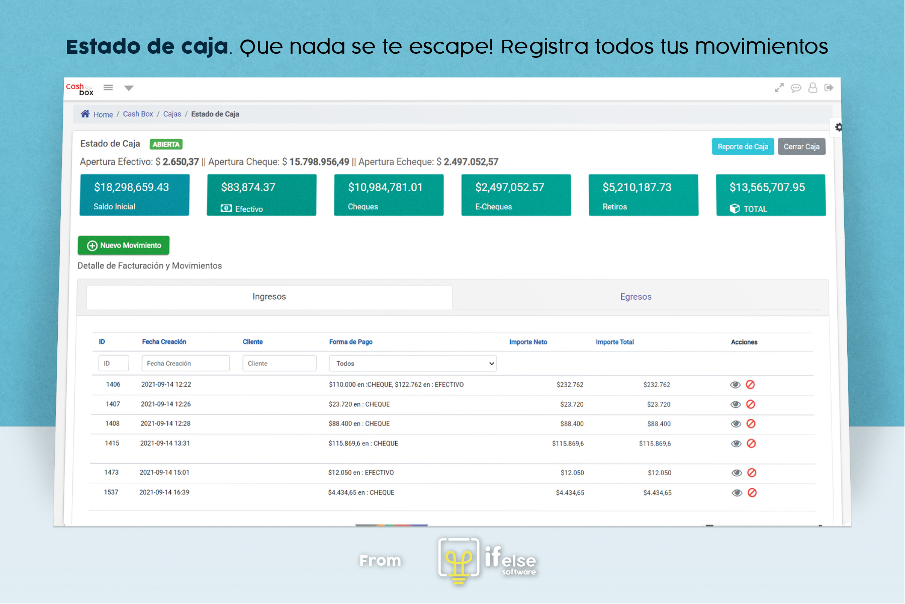Open the settings gear icon
905x604 pixels.
[x=838, y=127]
